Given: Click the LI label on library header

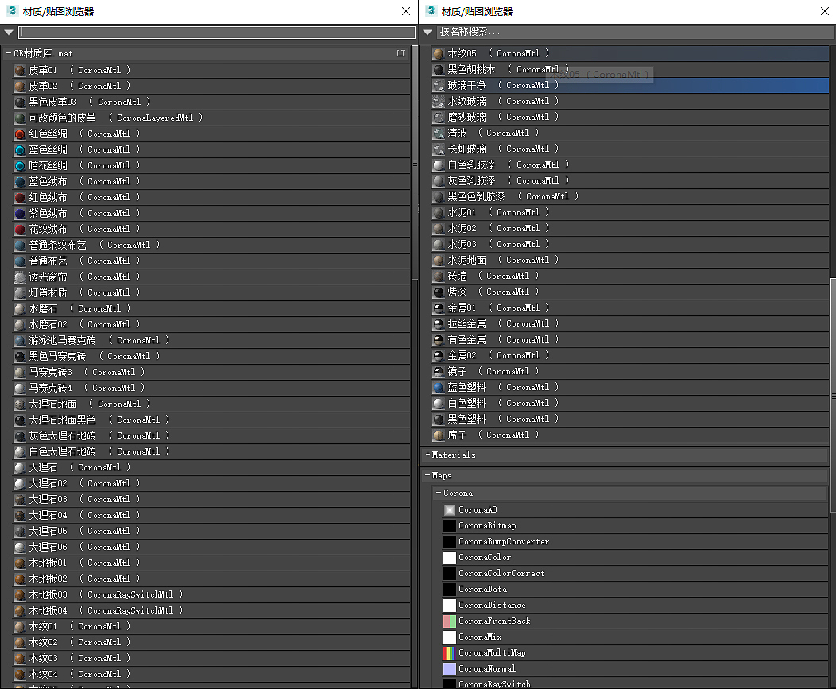Looking at the screenshot, I should click(x=401, y=53).
